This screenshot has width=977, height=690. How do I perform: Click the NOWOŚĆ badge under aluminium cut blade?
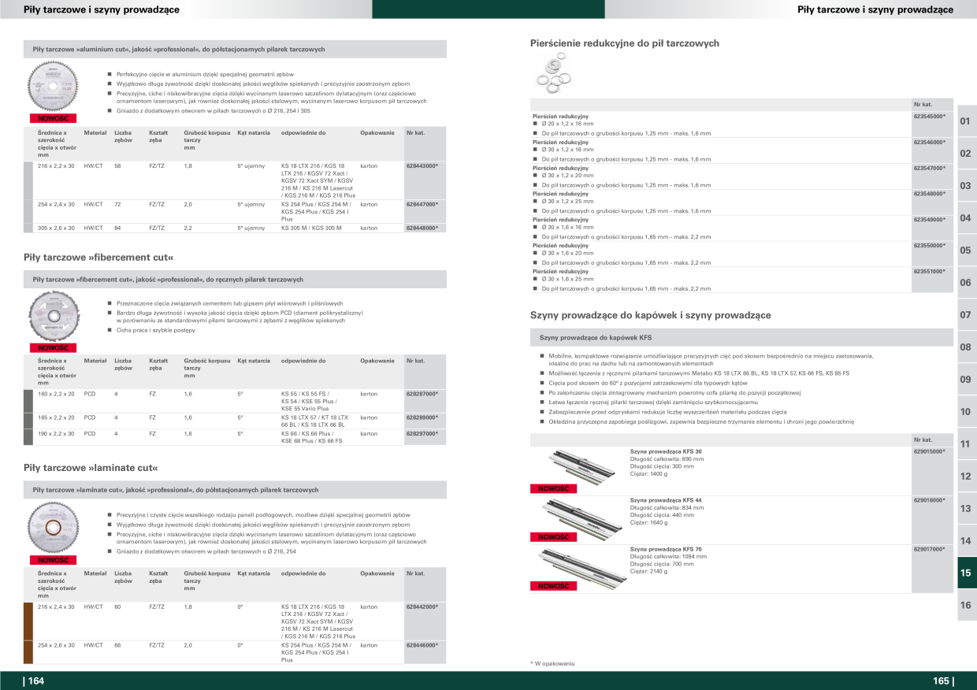53,119
